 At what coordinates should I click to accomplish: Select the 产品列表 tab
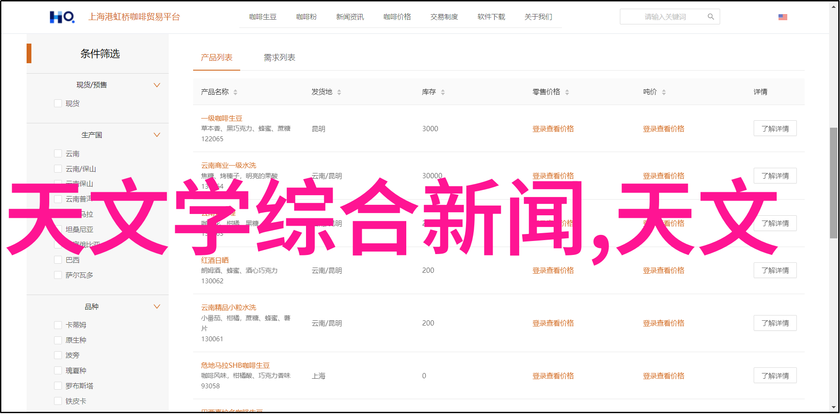[217, 58]
